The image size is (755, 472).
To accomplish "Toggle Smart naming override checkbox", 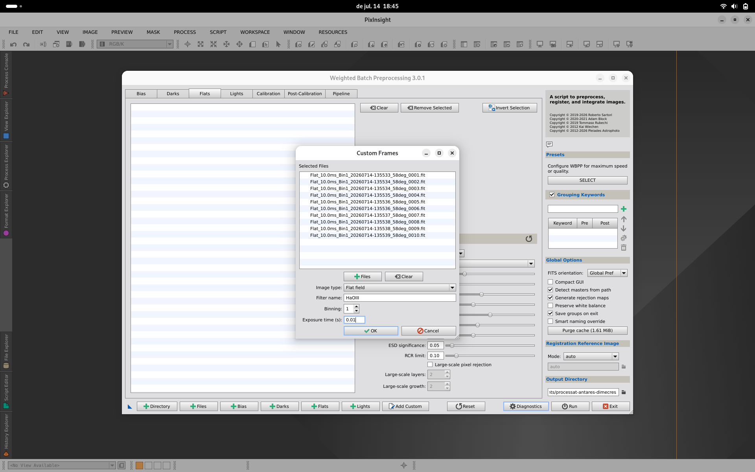I will 551,321.
